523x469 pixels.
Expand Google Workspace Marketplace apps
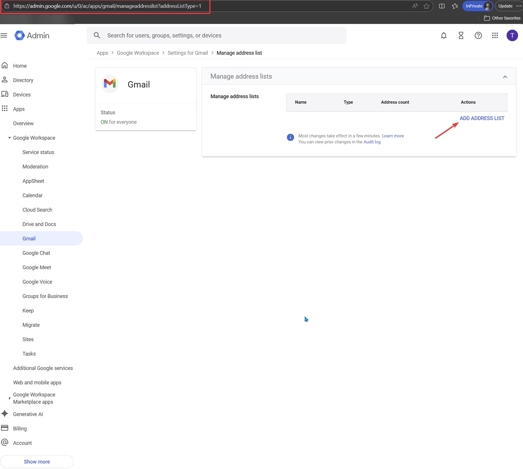pyautogui.click(x=10, y=398)
